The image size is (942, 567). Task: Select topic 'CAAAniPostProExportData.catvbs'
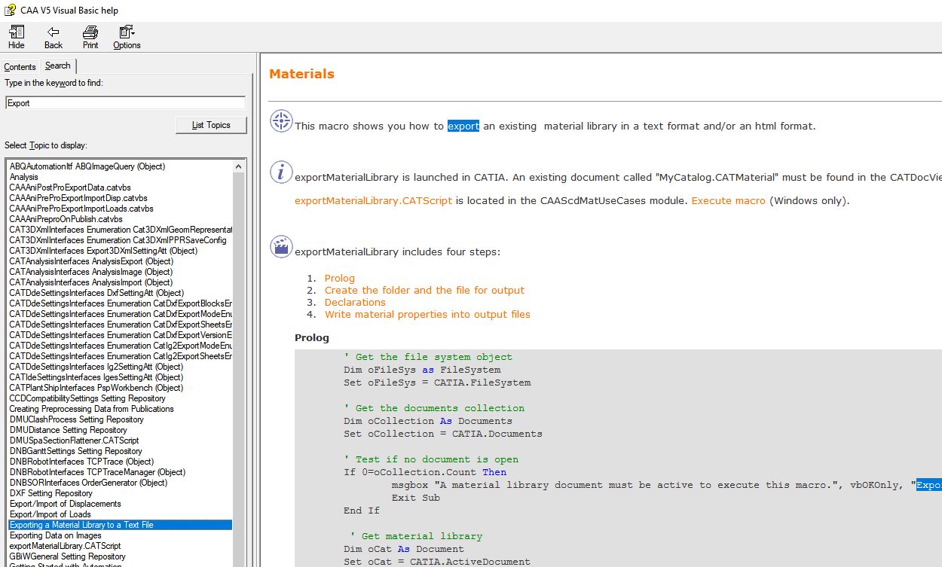[x=70, y=187]
